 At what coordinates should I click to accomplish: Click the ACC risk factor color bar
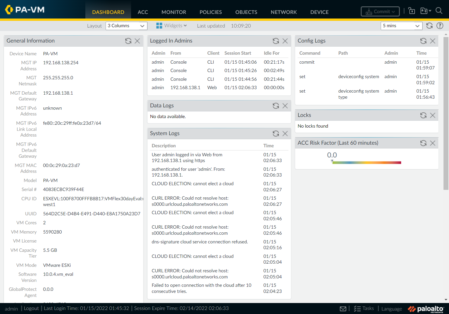367,163
